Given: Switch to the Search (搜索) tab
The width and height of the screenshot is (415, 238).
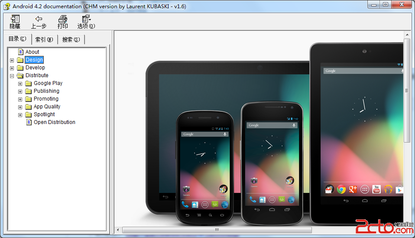Looking at the screenshot, I should tap(71, 40).
